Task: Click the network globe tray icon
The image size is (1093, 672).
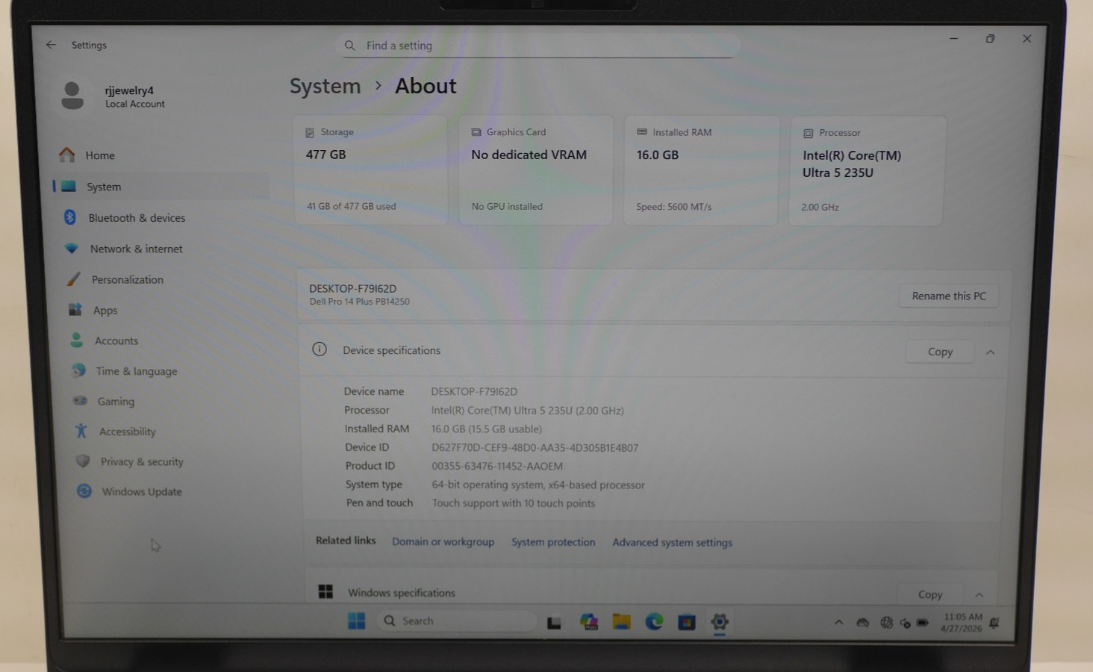Action: [886, 622]
